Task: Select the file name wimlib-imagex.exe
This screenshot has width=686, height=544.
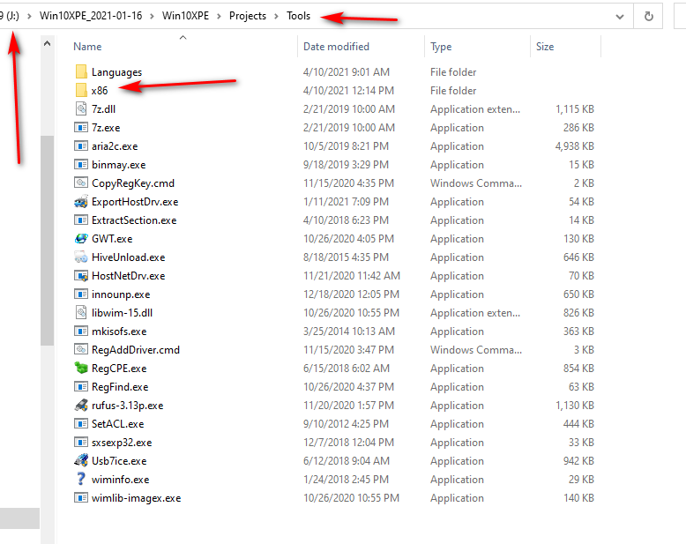Action: [136, 498]
